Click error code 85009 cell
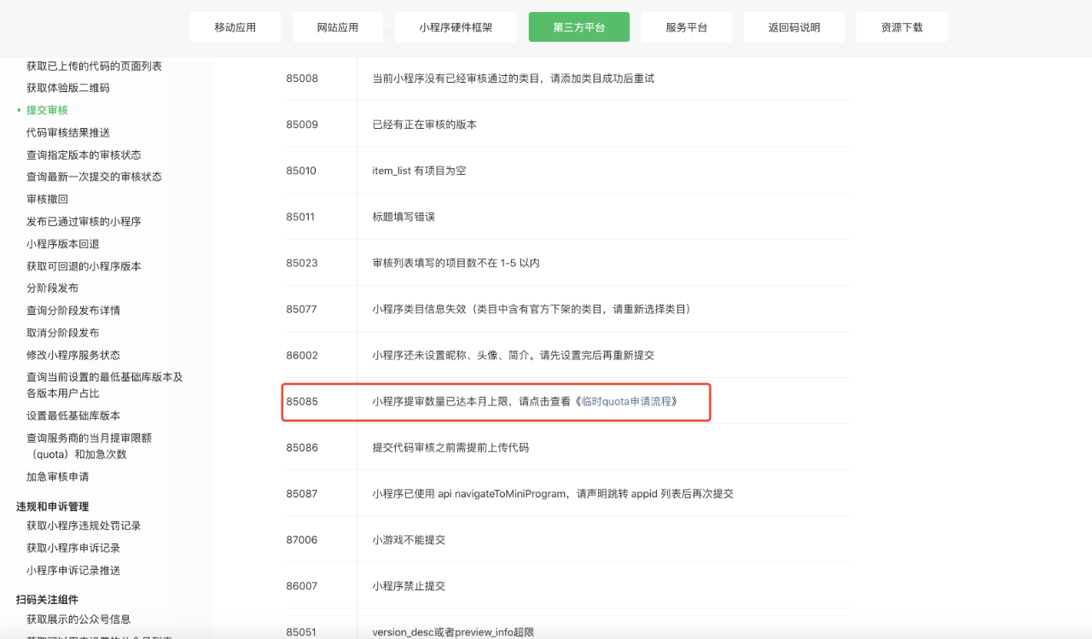Screen dimensions: 1092x639 point(302,125)
